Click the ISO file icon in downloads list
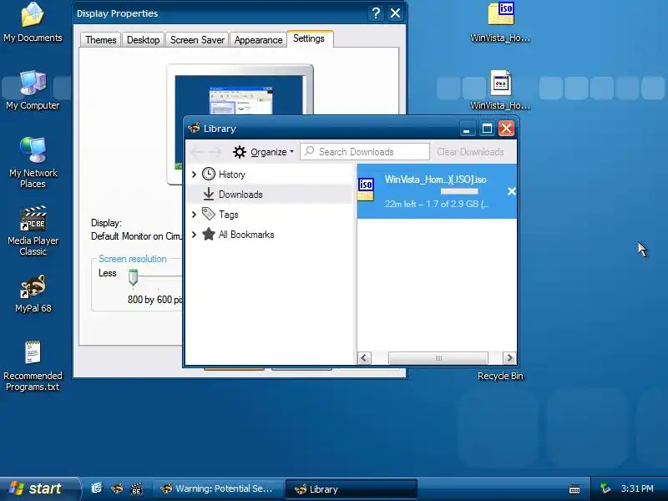 (366, 190)
